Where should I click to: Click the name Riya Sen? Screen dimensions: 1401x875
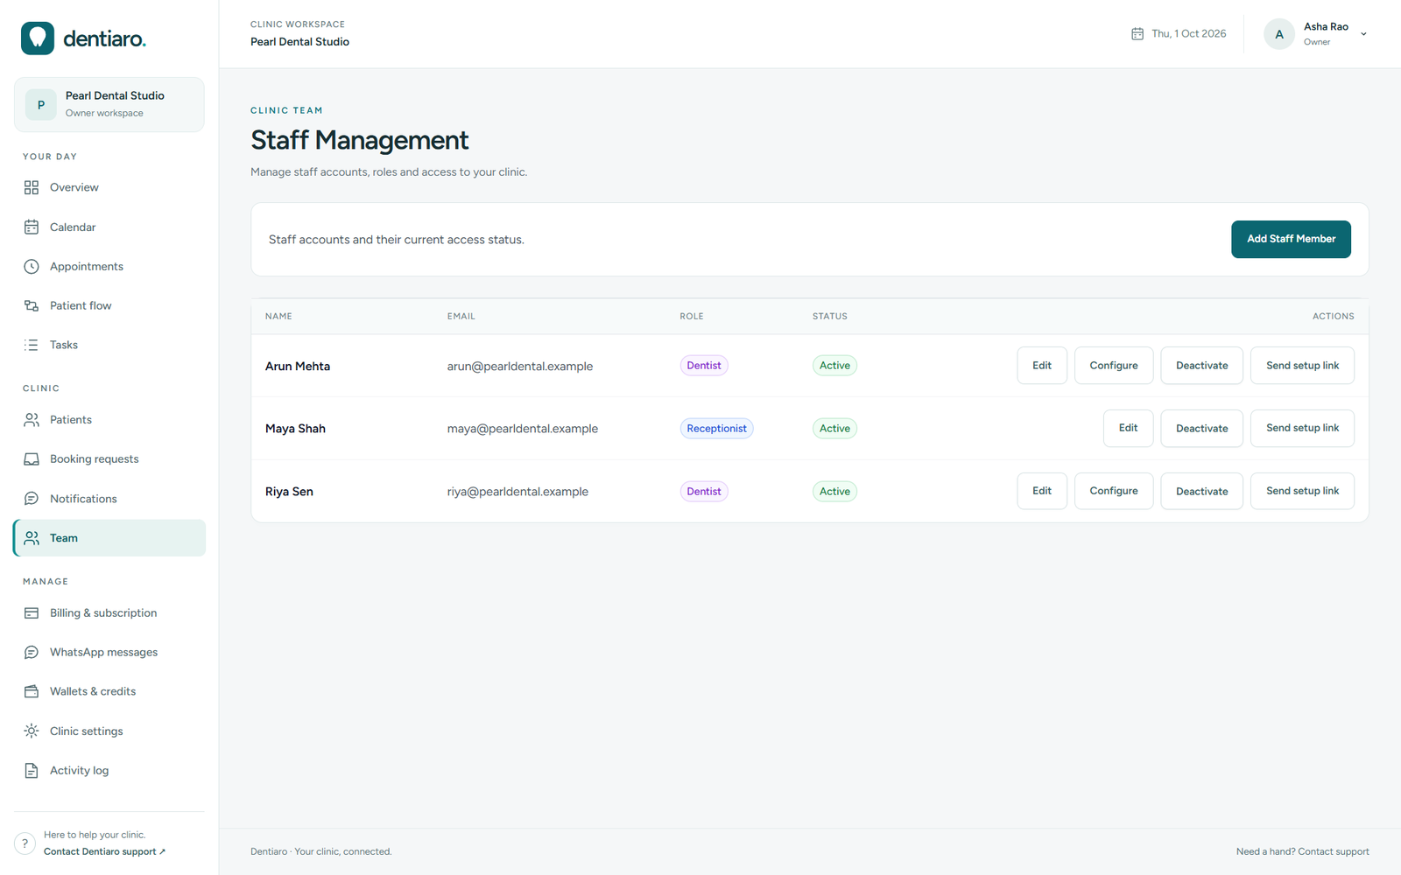coord(289,492)
